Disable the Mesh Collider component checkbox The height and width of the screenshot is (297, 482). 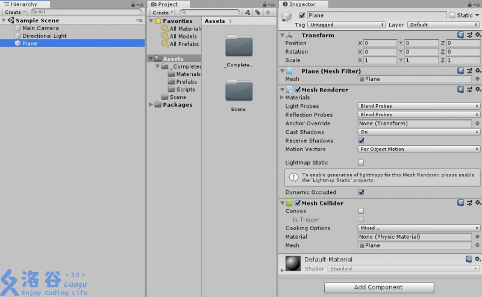coord(298,203)
